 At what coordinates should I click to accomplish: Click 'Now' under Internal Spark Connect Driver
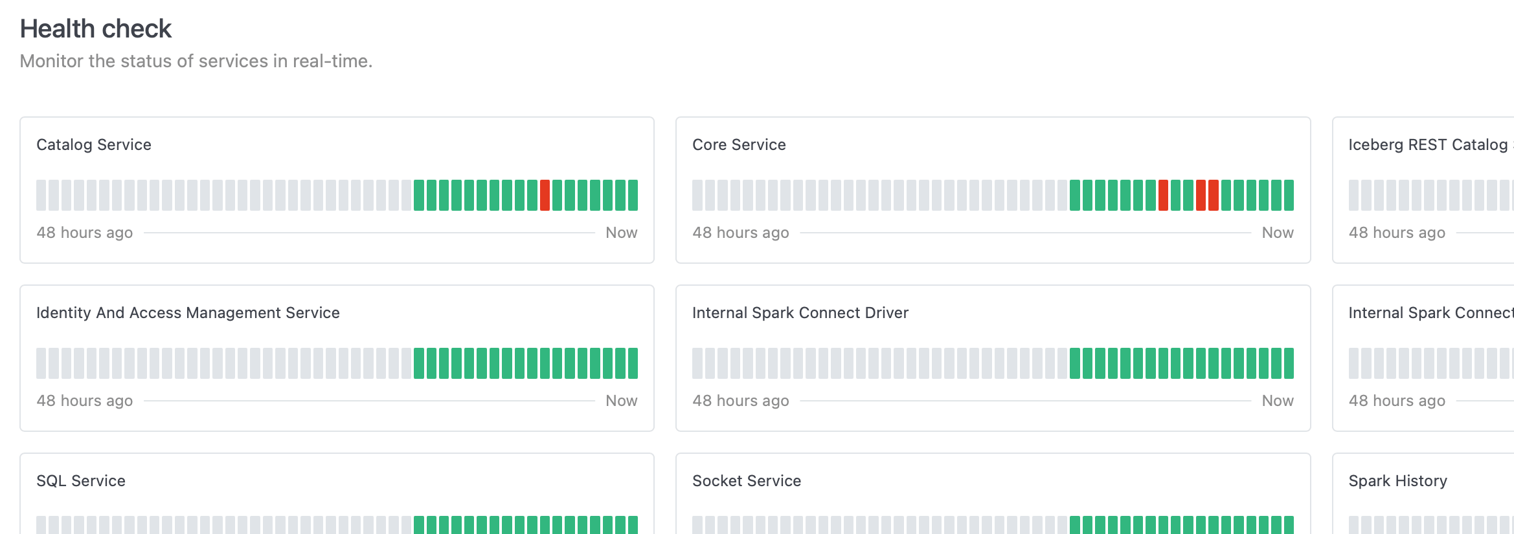(1278, 401)
